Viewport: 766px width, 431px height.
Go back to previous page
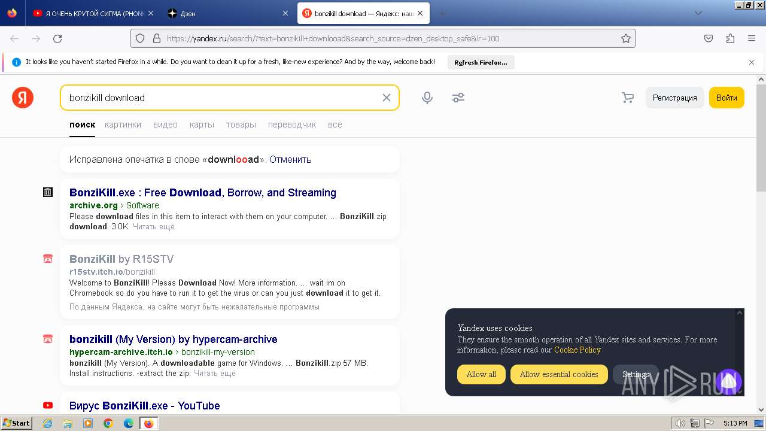(x=14, y=38)
